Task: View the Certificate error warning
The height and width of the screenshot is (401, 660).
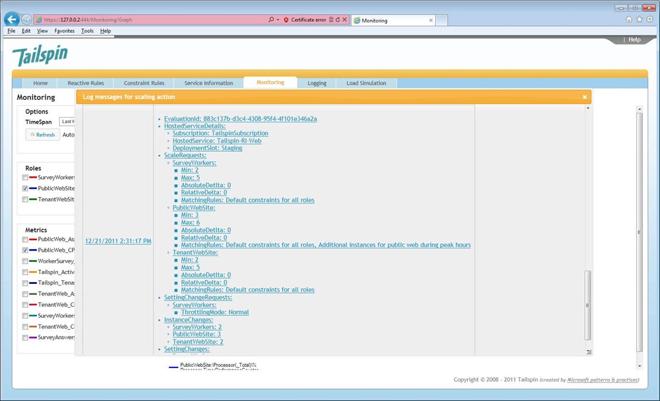Action: click(305, 20)
